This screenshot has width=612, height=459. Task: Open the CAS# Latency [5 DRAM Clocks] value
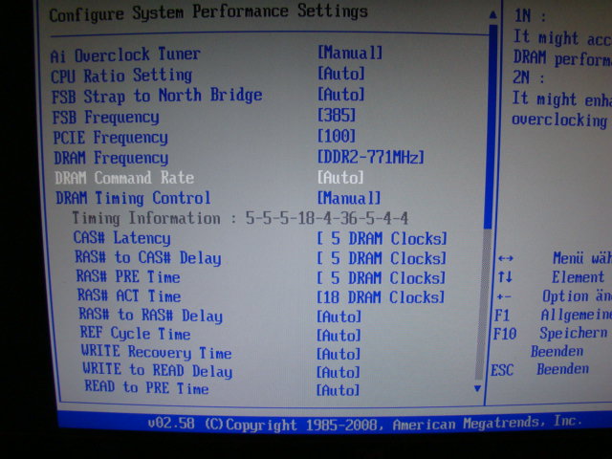[382, 238]
